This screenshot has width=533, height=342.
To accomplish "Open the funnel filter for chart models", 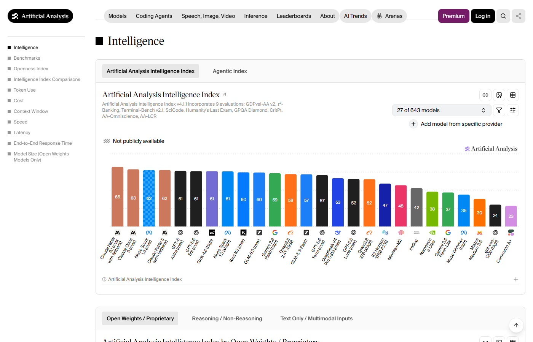I will tap(499, 110).
